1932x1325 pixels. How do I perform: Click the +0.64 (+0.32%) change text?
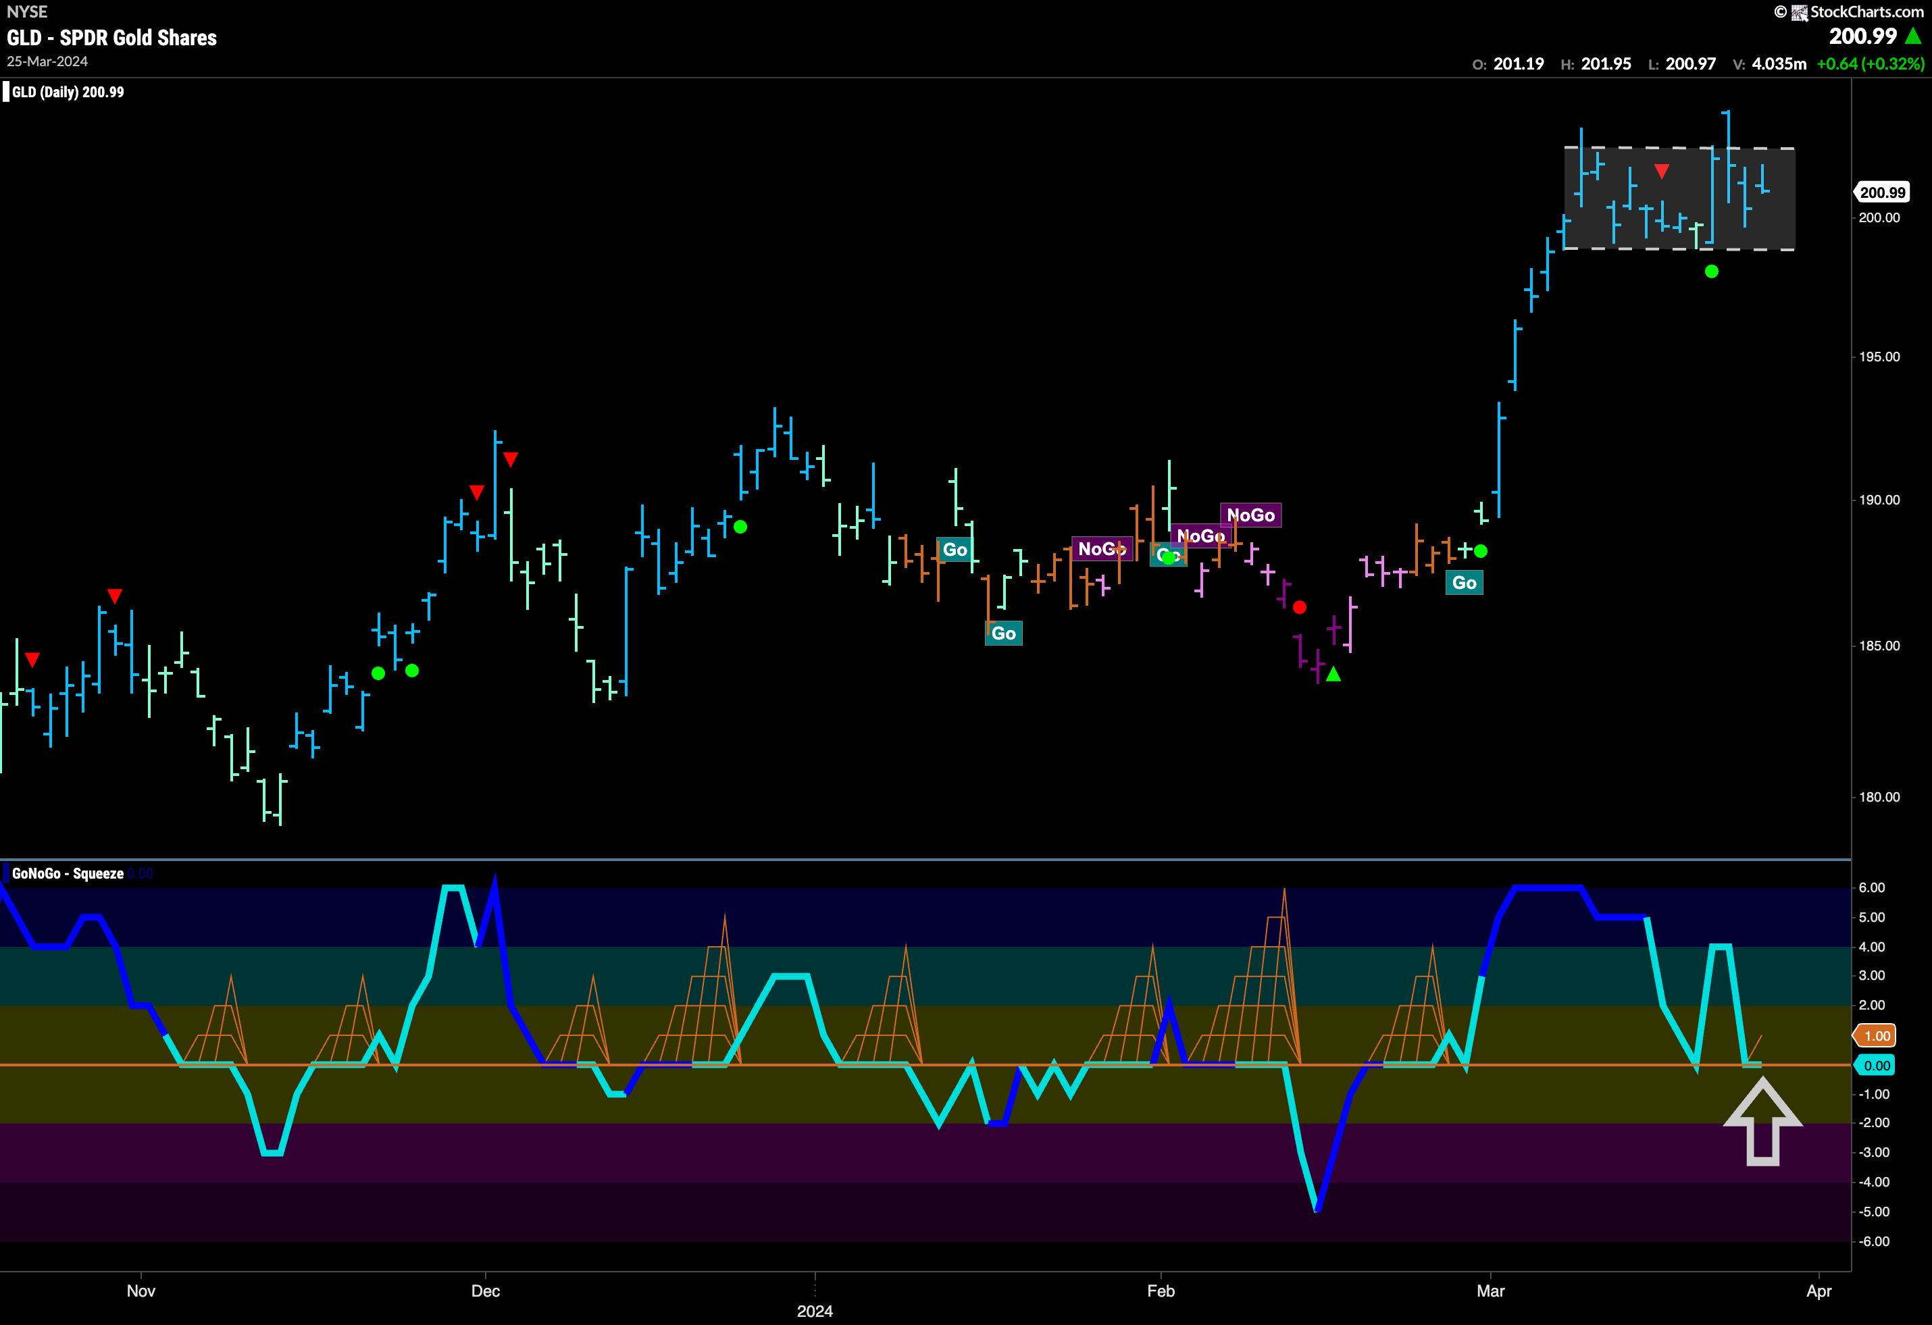click(1870, 64)
